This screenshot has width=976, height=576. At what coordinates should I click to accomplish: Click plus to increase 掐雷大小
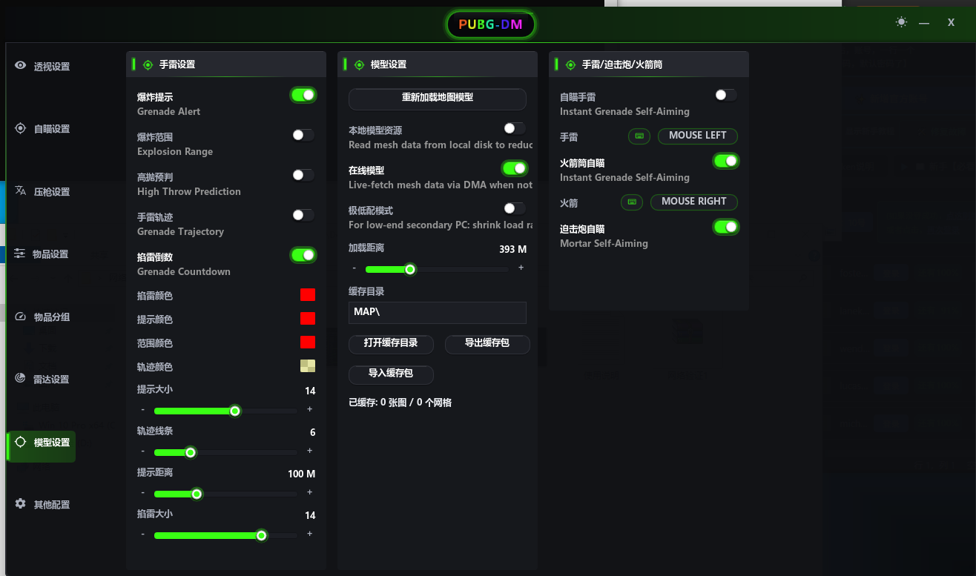click(310, 534)
